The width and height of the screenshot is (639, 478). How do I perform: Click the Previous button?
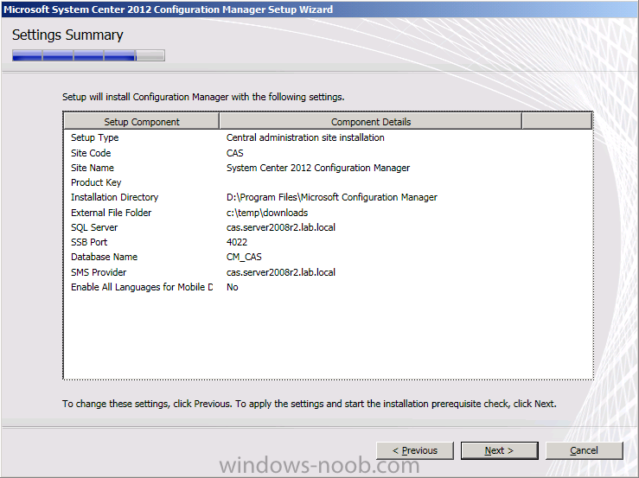pos(415,450)
